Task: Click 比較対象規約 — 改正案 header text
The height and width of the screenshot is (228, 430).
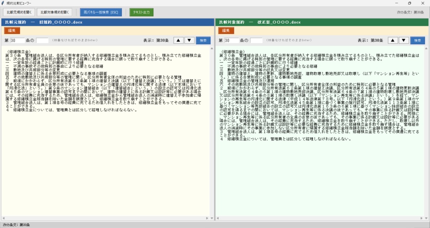Action: tap(260, 22)
